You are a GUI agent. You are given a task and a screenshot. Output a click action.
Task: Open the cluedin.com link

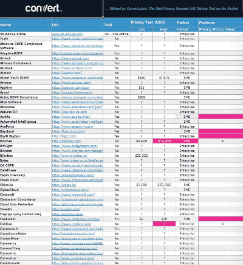point(66,209)
